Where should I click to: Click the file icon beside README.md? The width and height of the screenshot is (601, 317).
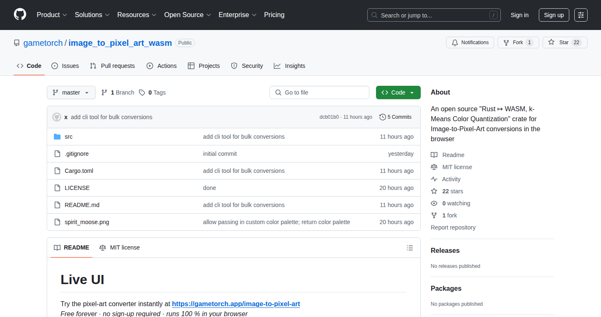pos(57,205)
